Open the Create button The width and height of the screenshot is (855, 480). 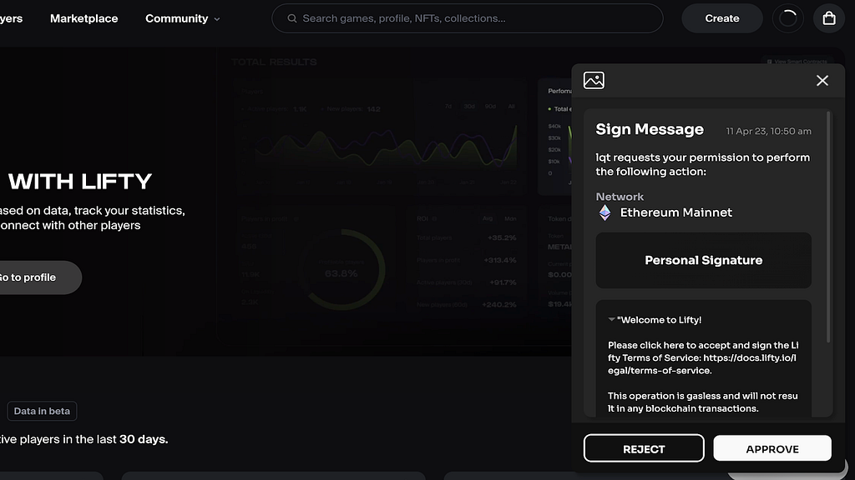(722, 18)
